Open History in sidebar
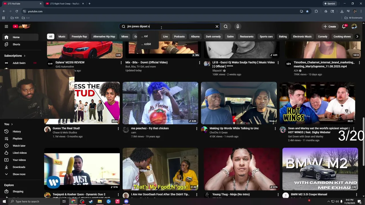 [x=20, y=132]
